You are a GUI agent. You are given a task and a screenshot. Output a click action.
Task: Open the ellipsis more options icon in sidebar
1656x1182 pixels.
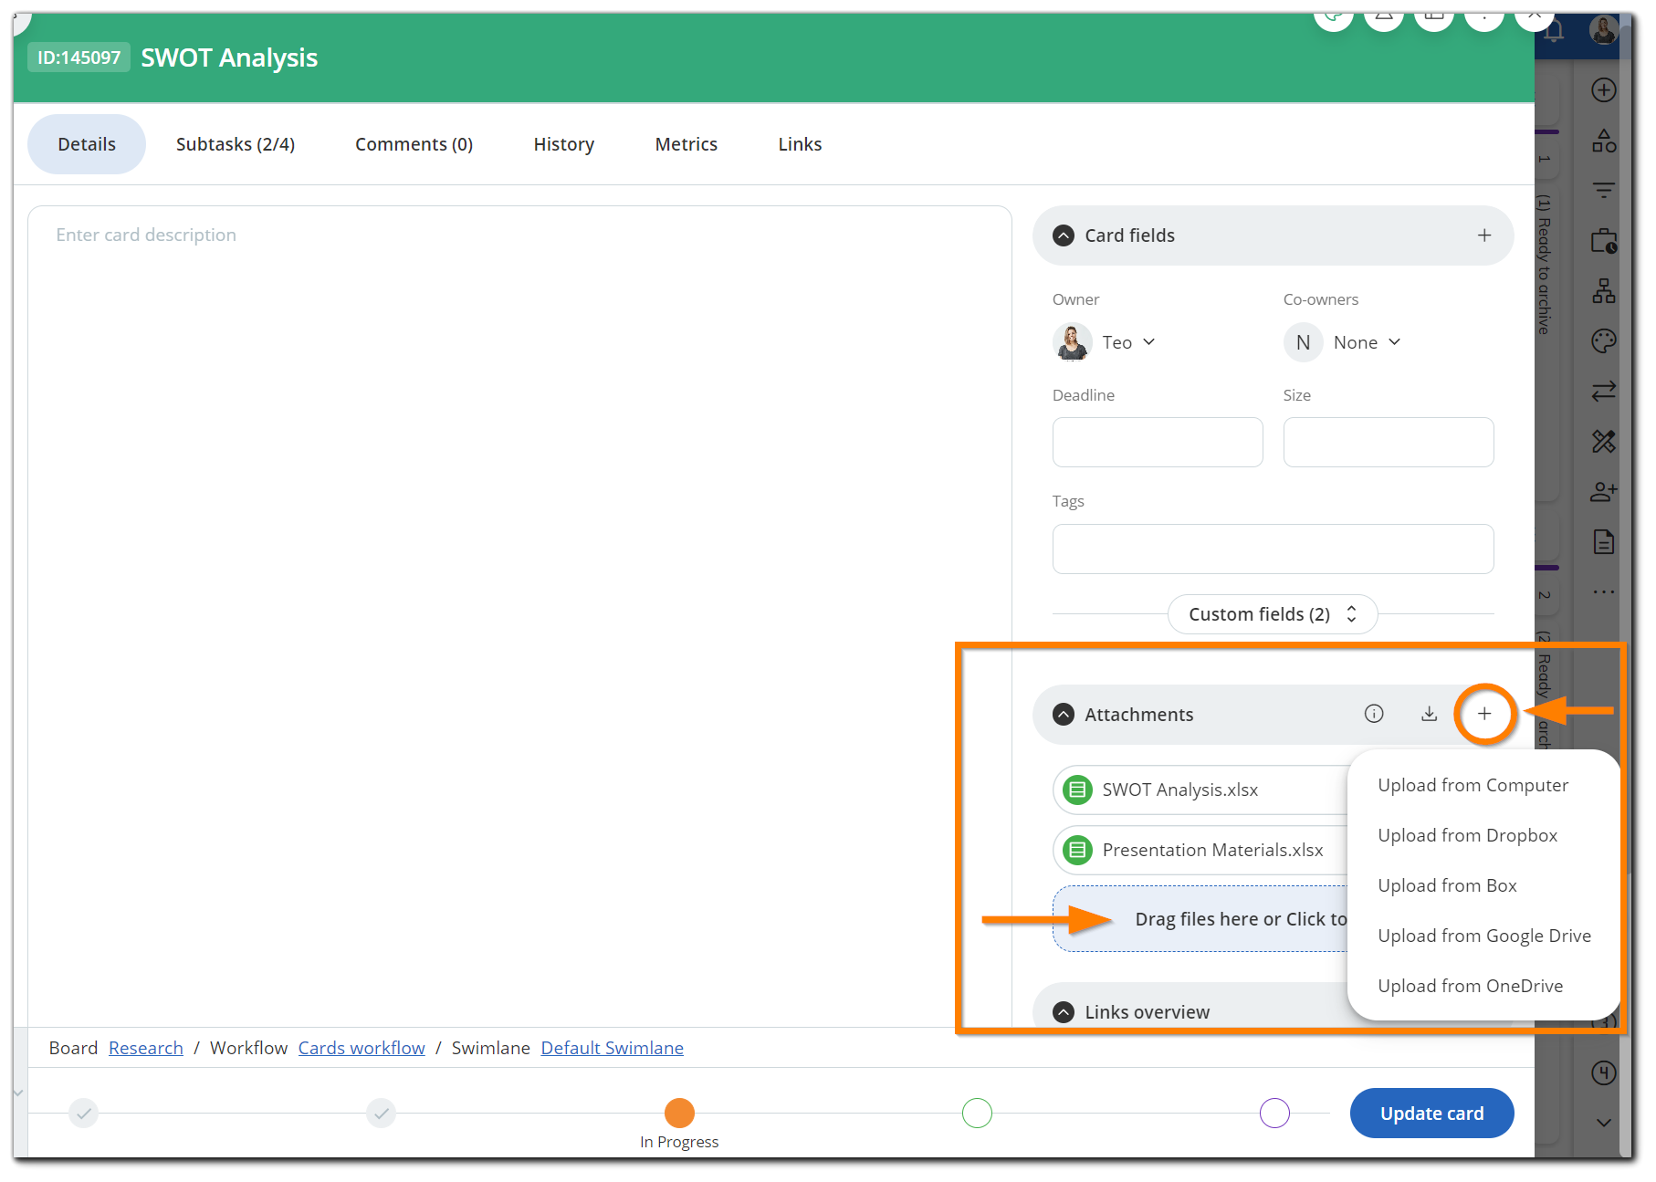tap(1604, 591)
